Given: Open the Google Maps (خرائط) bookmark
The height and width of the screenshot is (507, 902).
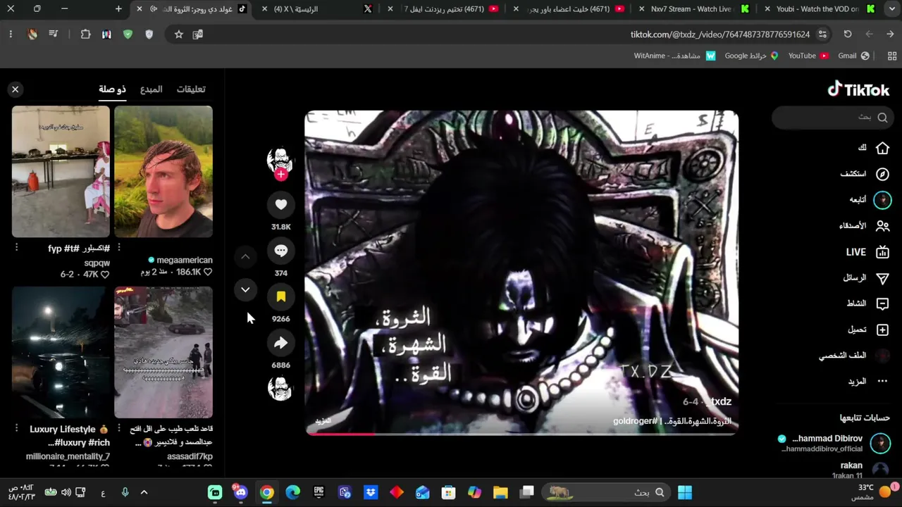Looking at the screenshot, I should pyautogui.click(x=751, y=56).
